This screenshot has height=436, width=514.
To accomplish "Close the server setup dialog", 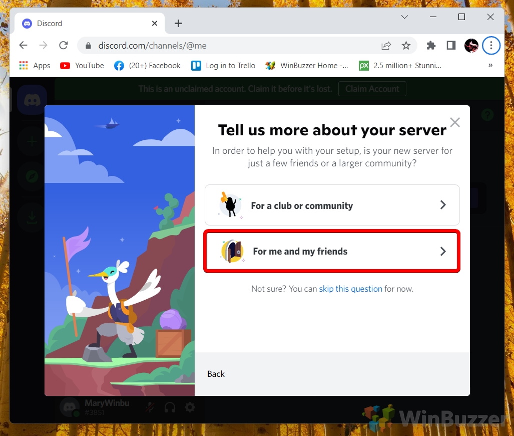I will (x=454, y=122).
